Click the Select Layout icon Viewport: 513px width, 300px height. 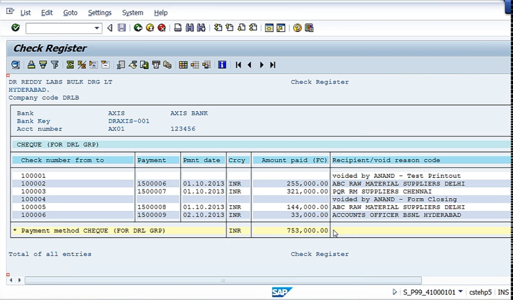[195, 65]
